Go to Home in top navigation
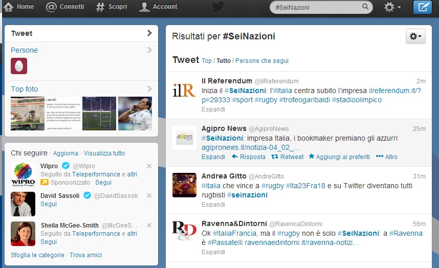This screenshot has height=268, width=439. (18, 7)
